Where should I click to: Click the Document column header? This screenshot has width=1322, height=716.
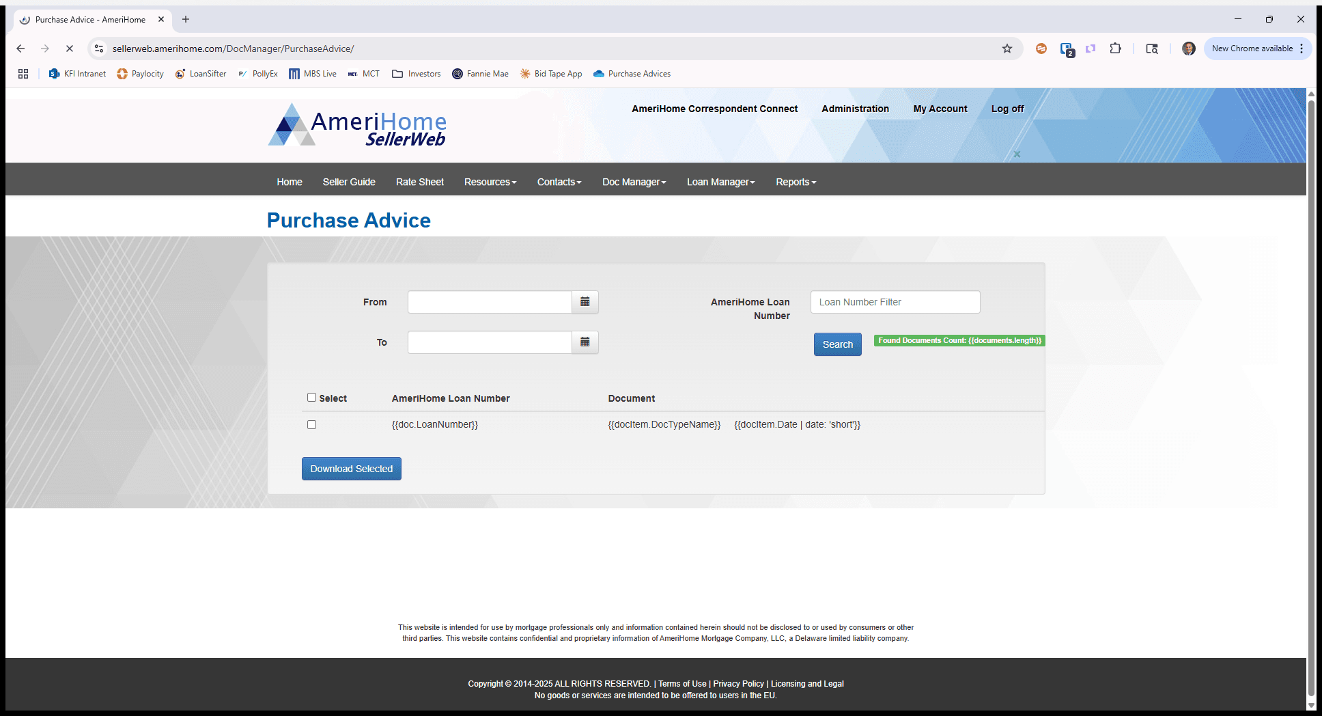click(632, 398)
